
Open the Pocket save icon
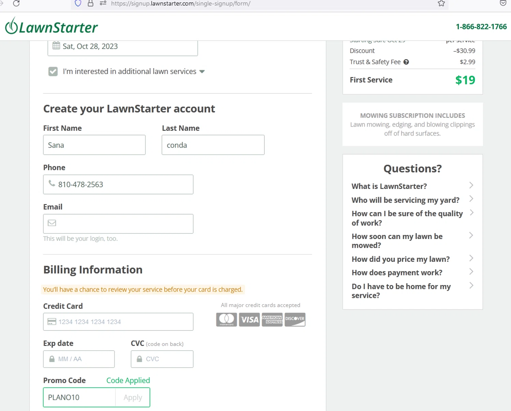[503, 3]
